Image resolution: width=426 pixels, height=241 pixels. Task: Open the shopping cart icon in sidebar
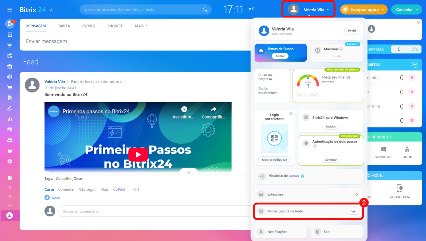(x=10, y=88)
